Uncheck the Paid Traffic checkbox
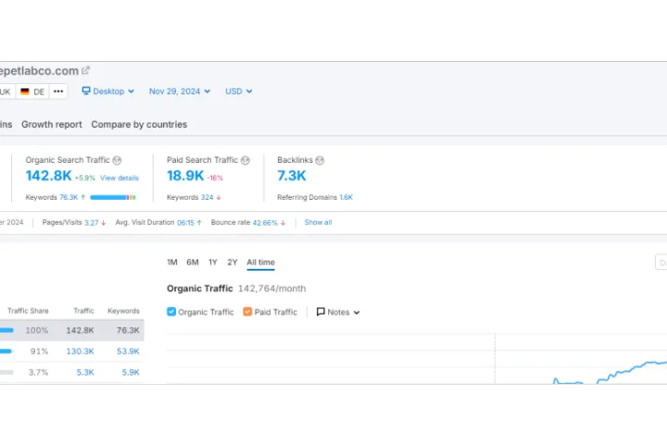The width and height of the screenshot is (667, 444). (x=247, y=312)
